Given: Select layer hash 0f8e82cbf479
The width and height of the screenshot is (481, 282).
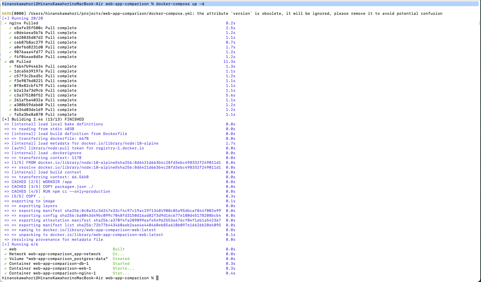Looking at the screenshot, I should click(29, 86).
